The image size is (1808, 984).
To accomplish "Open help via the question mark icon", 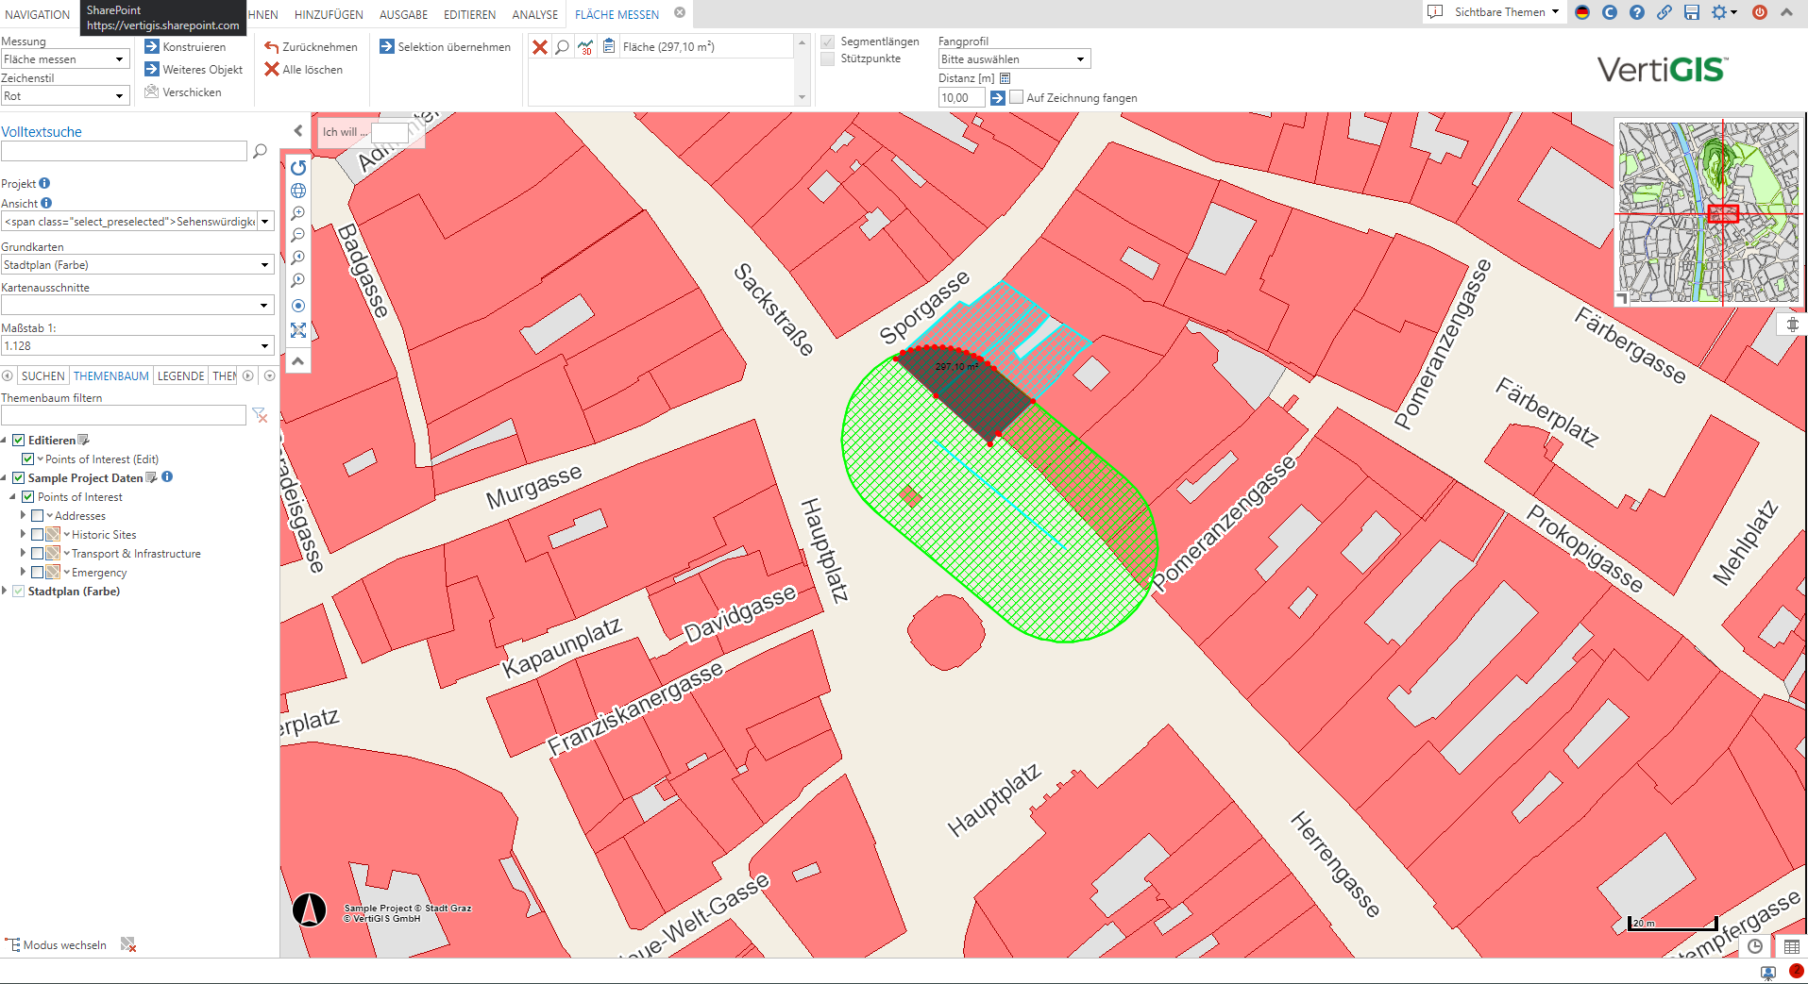I will [1637, 12].
